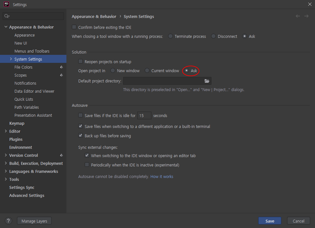Choose Current window for opening projects
Viewport: 315px width, 228px height.
click(147, 71)
